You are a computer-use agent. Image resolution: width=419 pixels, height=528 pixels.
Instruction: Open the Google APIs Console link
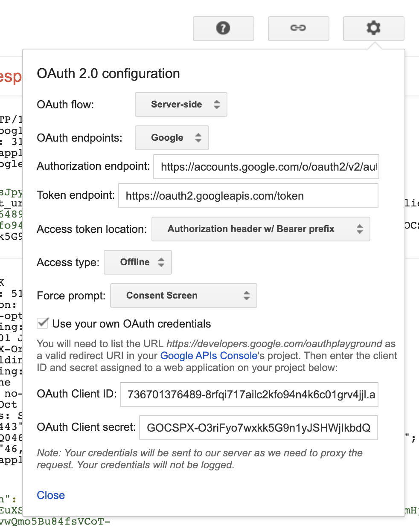coord(208,355)
